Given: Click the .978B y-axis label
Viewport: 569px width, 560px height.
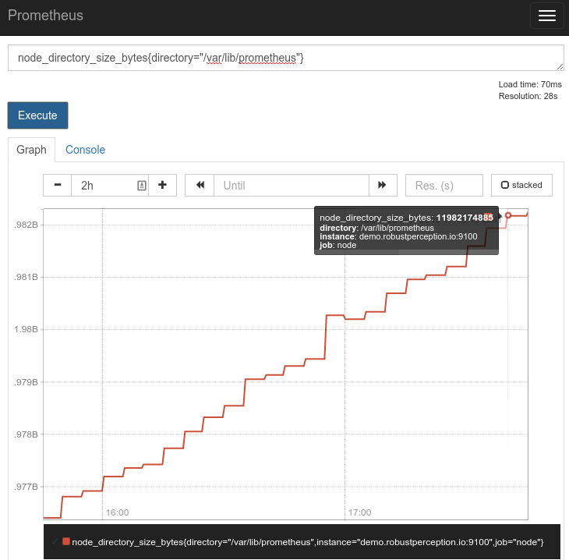Looking at the screenshot, I should pos(26,434).
